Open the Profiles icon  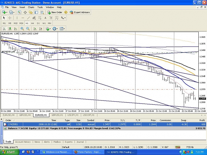click(x=11, y=12)
